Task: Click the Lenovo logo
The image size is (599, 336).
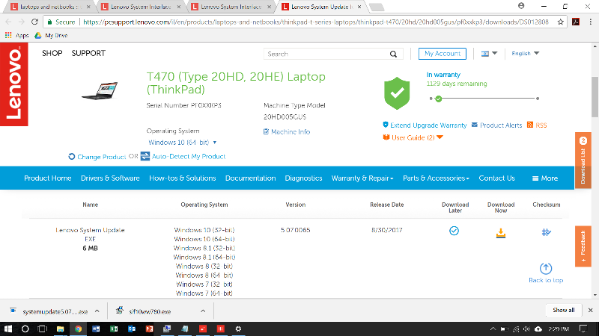Action: click(13, 84)
